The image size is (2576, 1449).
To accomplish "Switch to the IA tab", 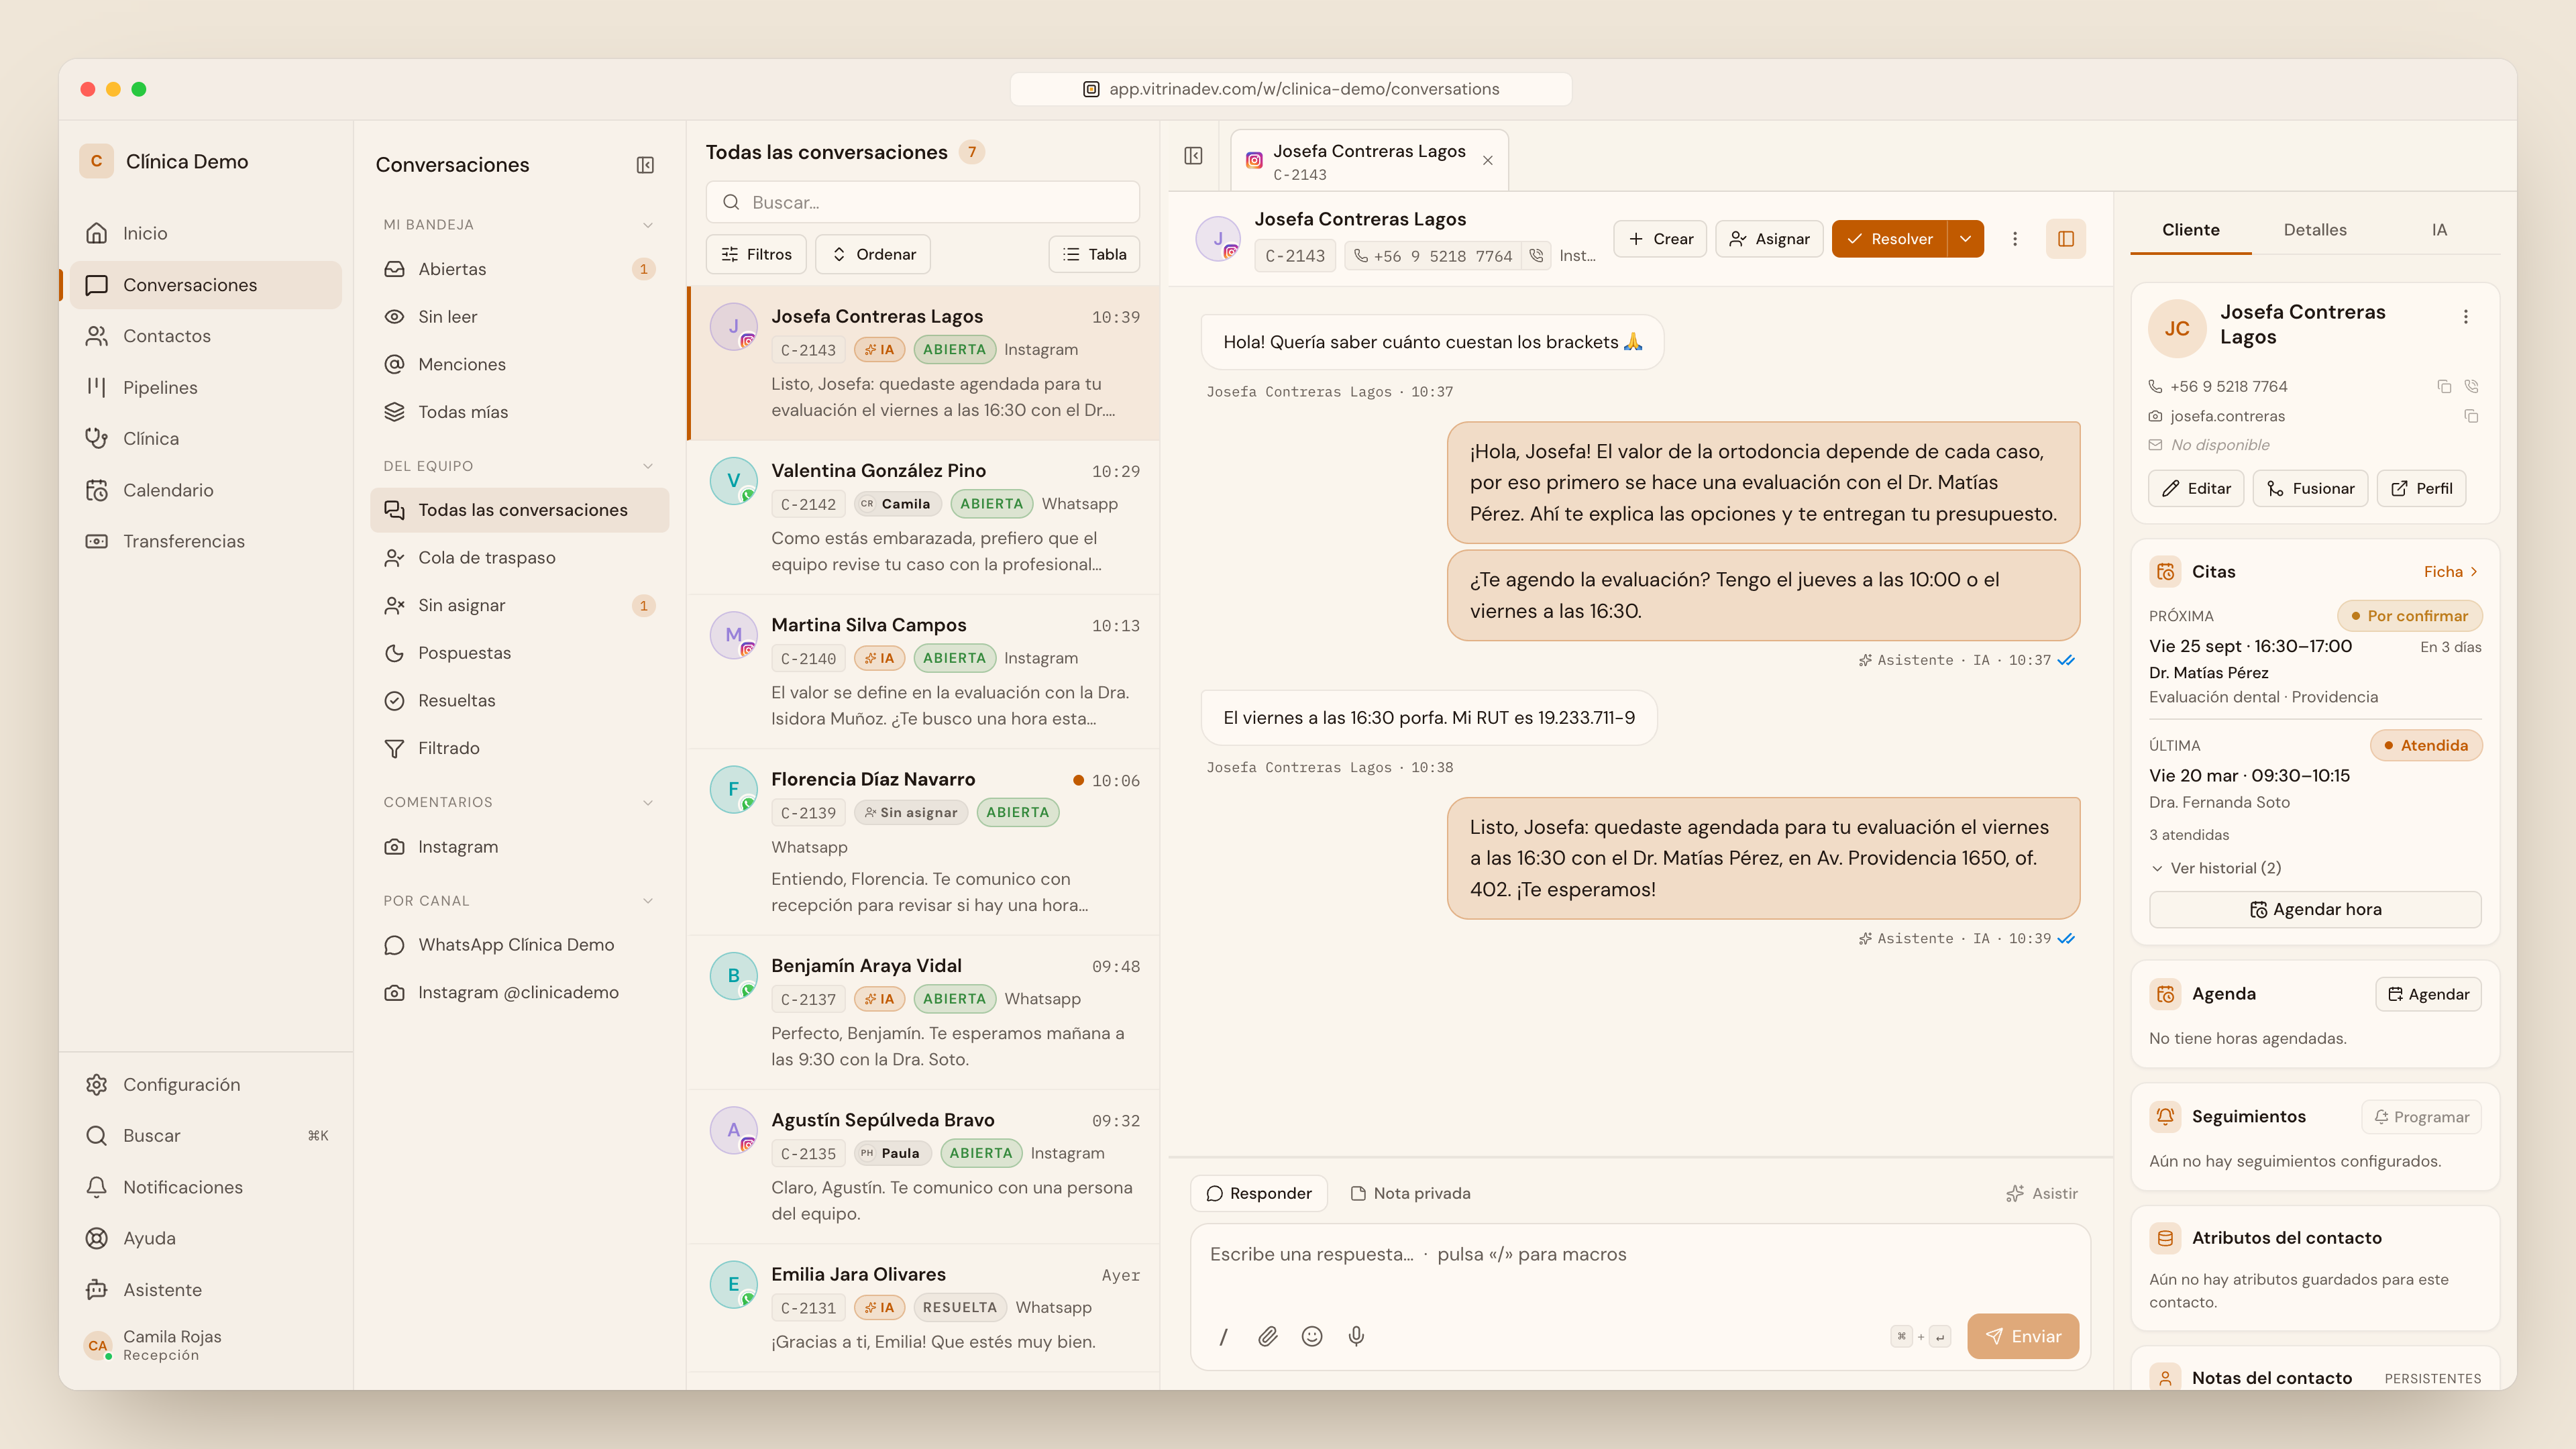I will [x=2439, y=230].
